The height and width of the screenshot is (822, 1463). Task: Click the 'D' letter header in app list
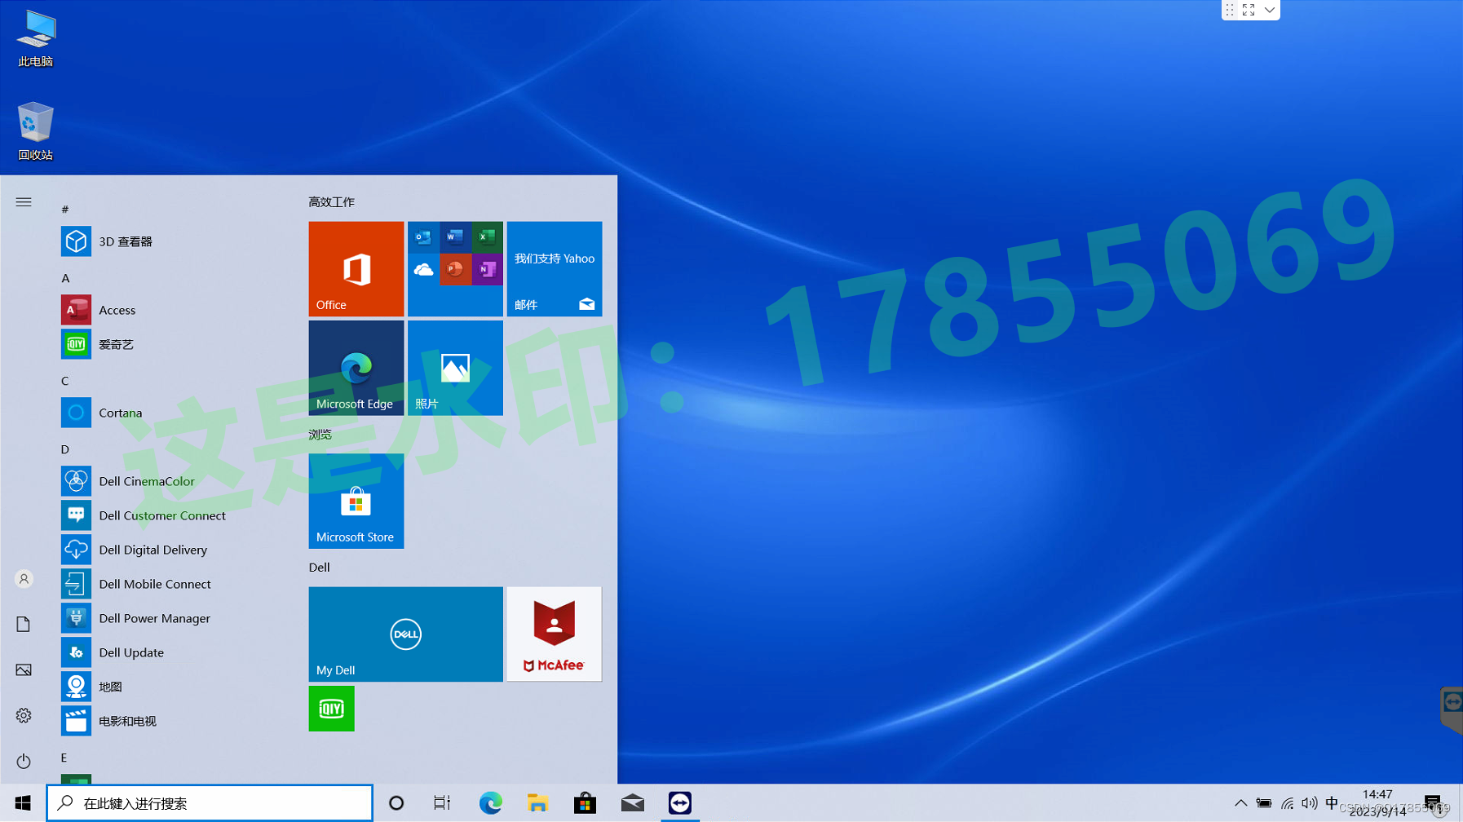click(65, 449)
